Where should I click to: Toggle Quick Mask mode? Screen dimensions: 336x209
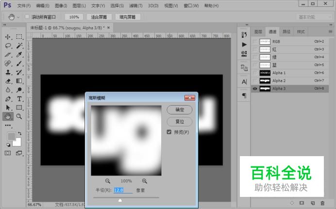pos(8,153)
